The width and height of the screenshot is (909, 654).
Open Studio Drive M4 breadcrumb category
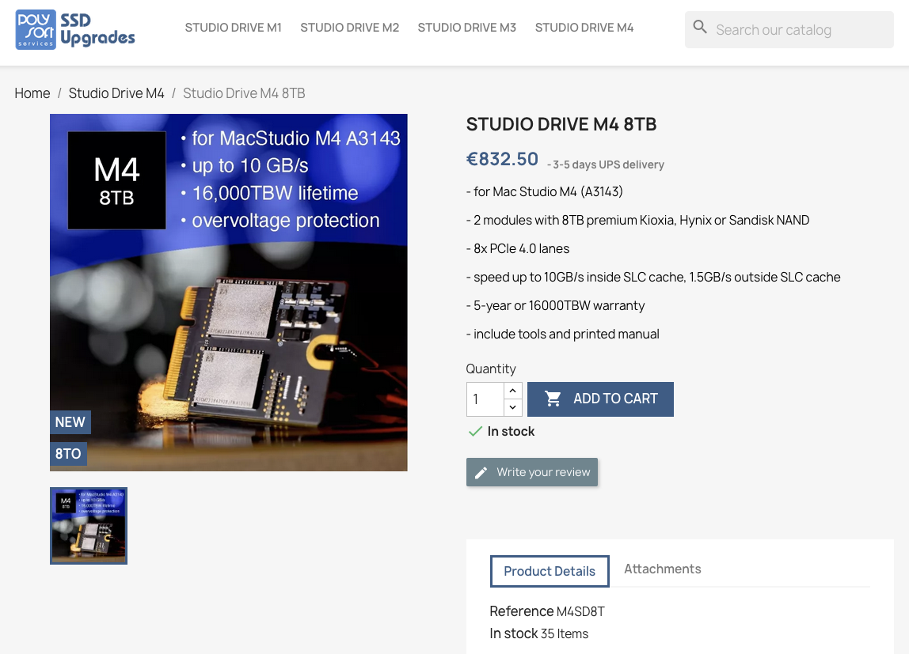pyautogui.click(x=116, y=93)
